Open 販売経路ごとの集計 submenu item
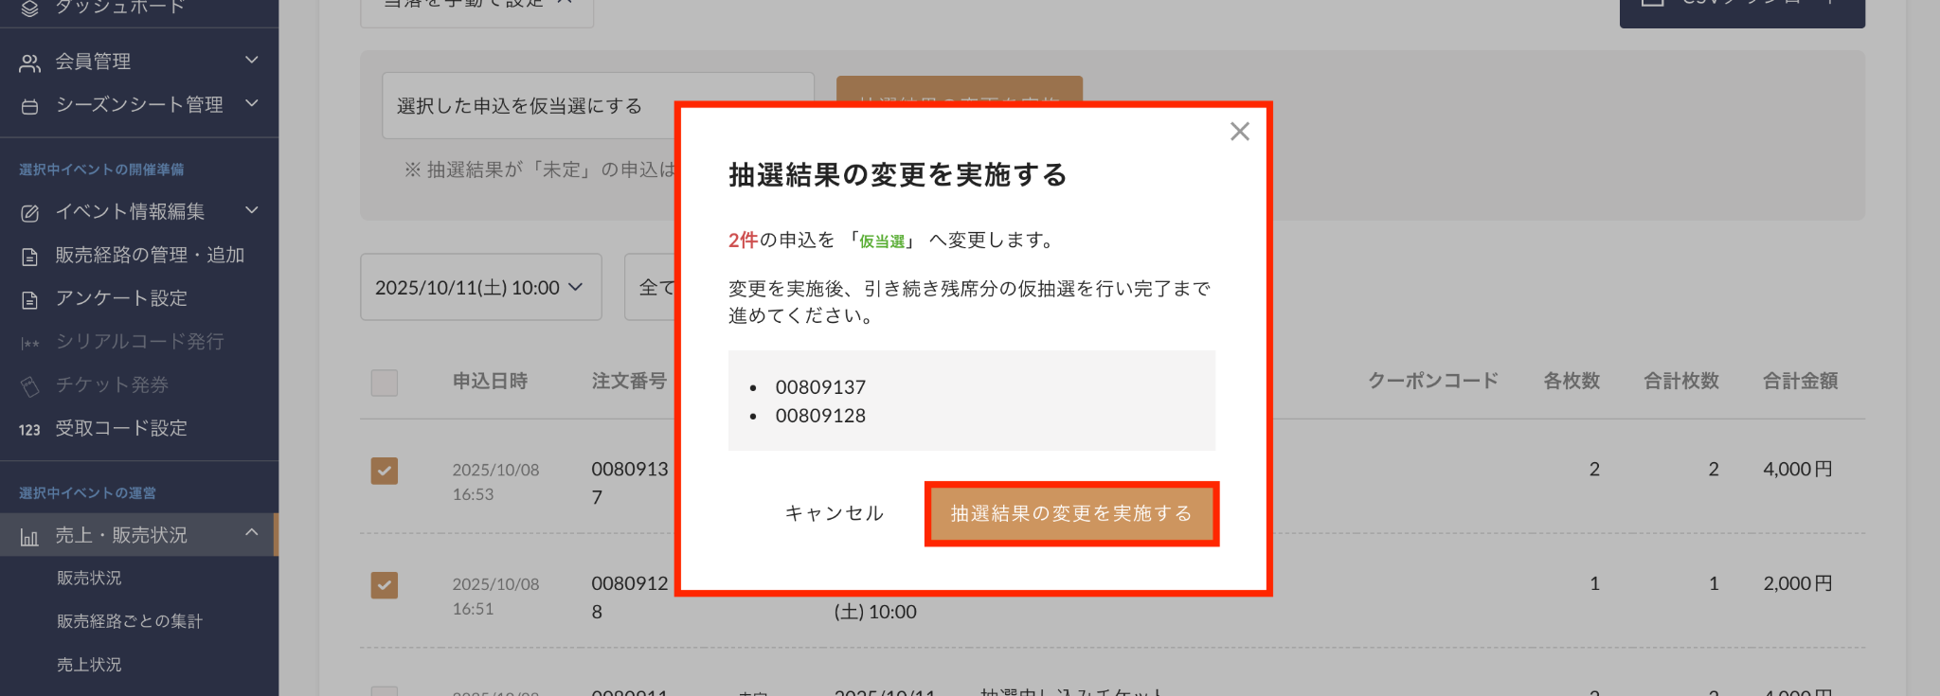 [x=130, y=621]
